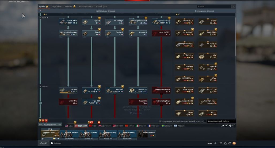
Task: Select the Tiger II (P) tank card
Action: [91, 90]
